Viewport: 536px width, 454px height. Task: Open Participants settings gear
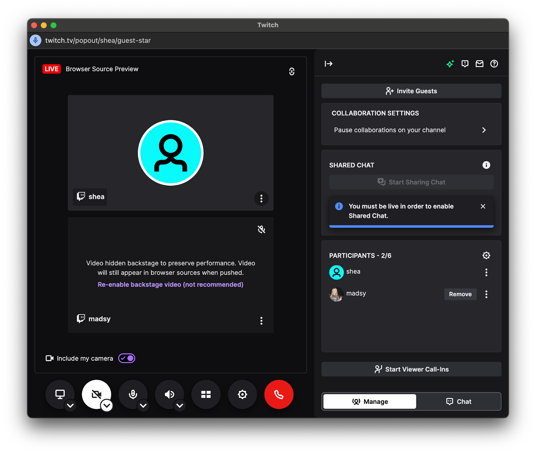pos(486,255)
